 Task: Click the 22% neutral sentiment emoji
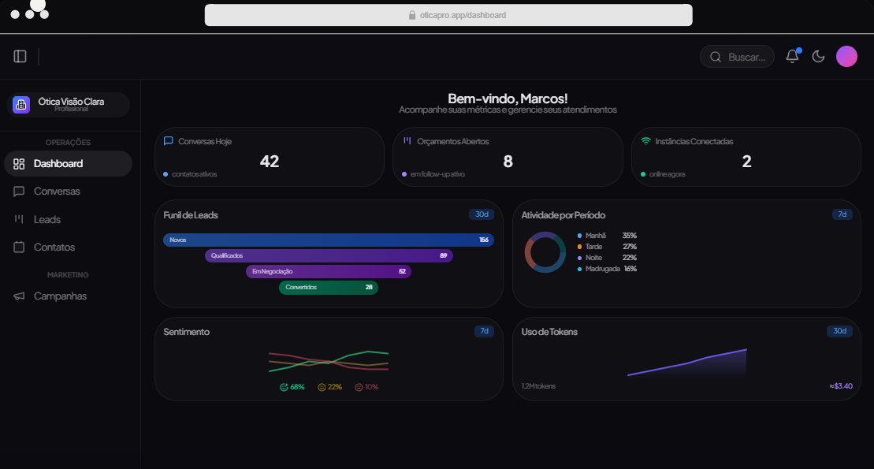[x=322, y=387]
